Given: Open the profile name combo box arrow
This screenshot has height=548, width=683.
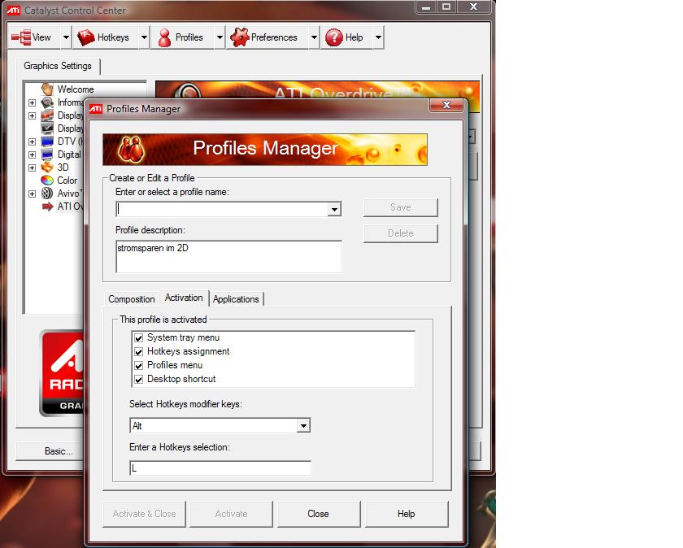Looking at the screenshot, I should (334, 210).
